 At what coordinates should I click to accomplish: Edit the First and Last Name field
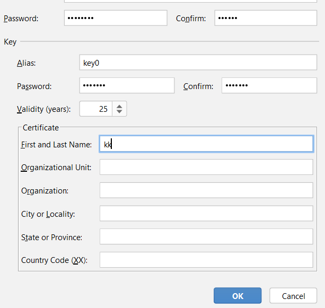206,144
